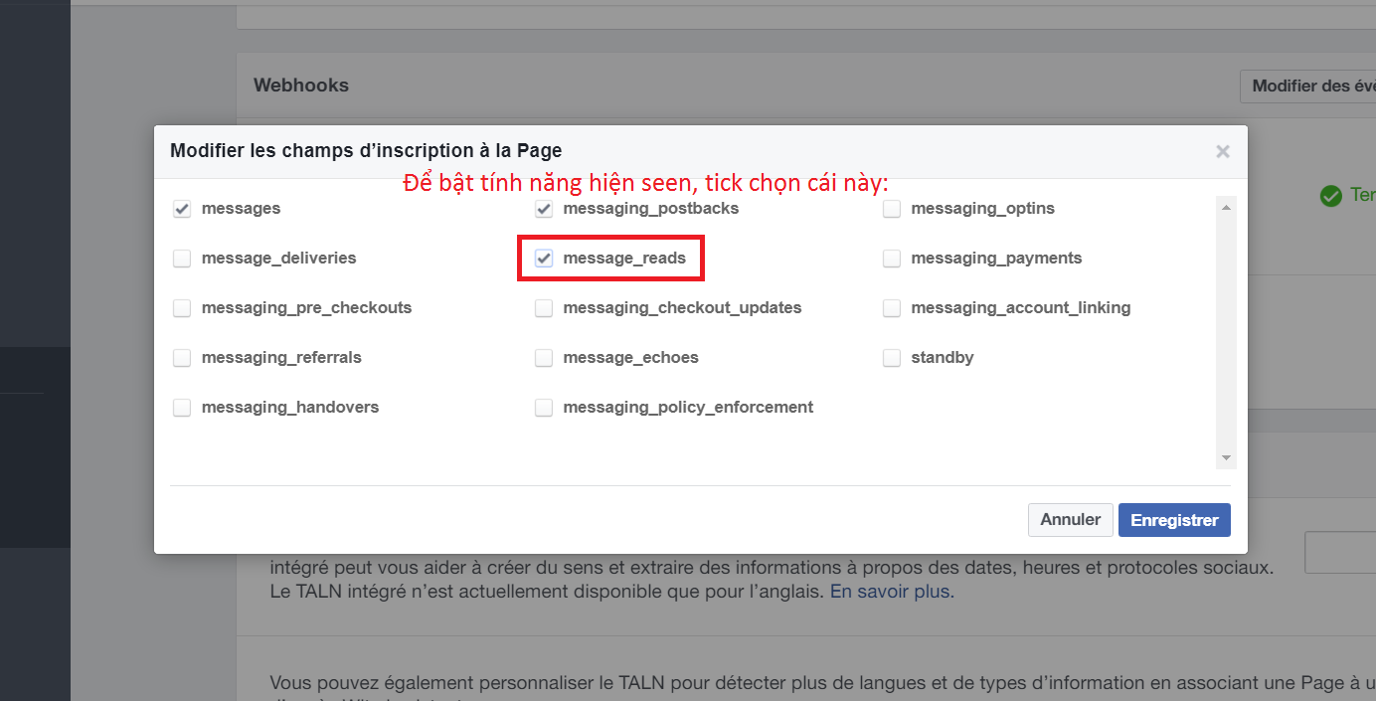Tick the messaging_handovers checkbox

point(182,408)
